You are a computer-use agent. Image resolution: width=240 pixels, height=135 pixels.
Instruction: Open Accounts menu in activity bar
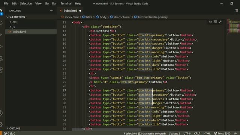[x=1, y=113]
